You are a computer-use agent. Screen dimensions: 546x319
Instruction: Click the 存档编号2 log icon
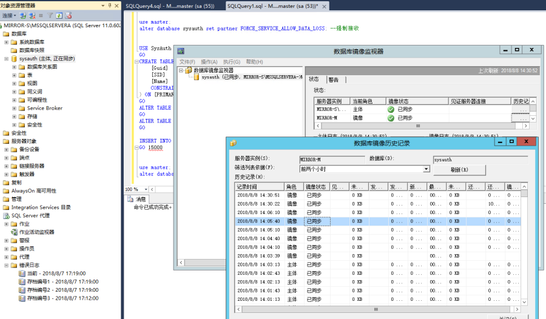(22, 290)
